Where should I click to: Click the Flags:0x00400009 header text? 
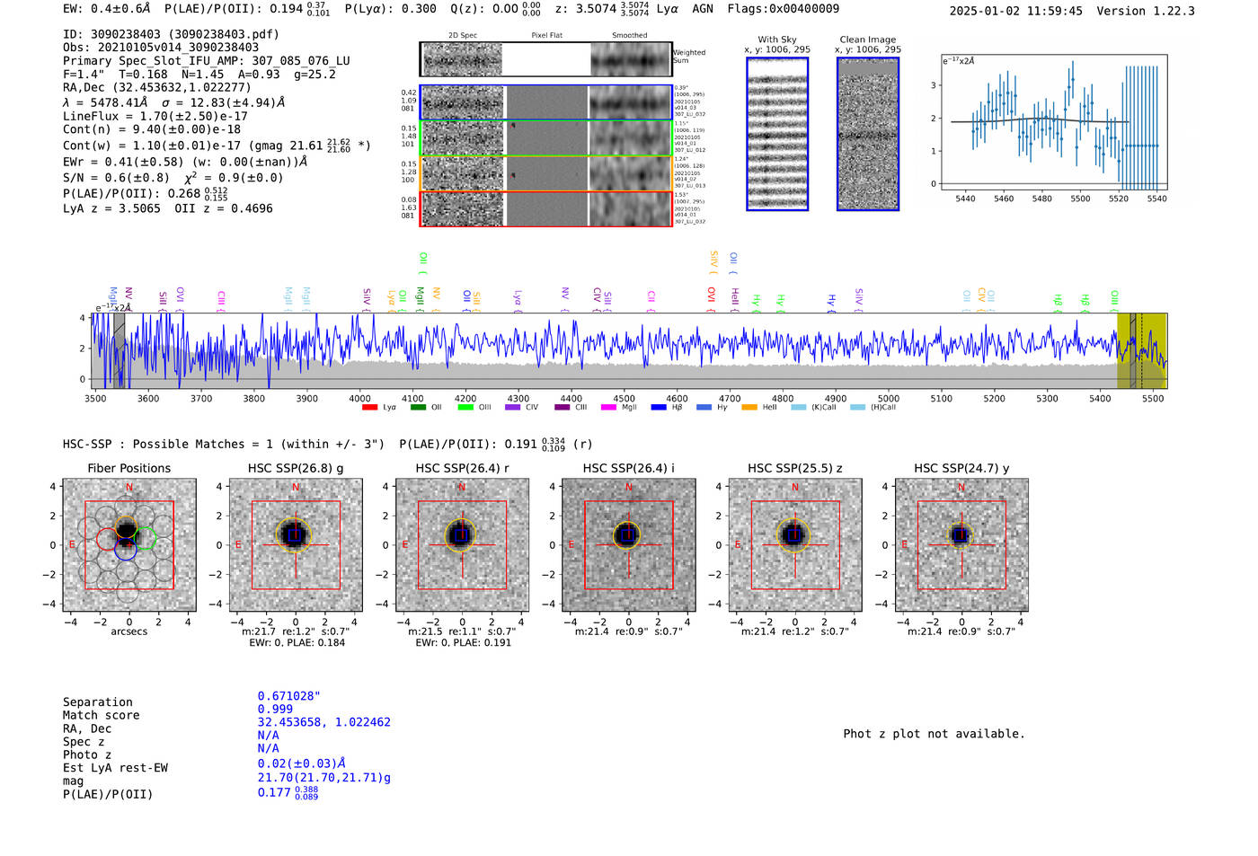[x=784, y=9]
